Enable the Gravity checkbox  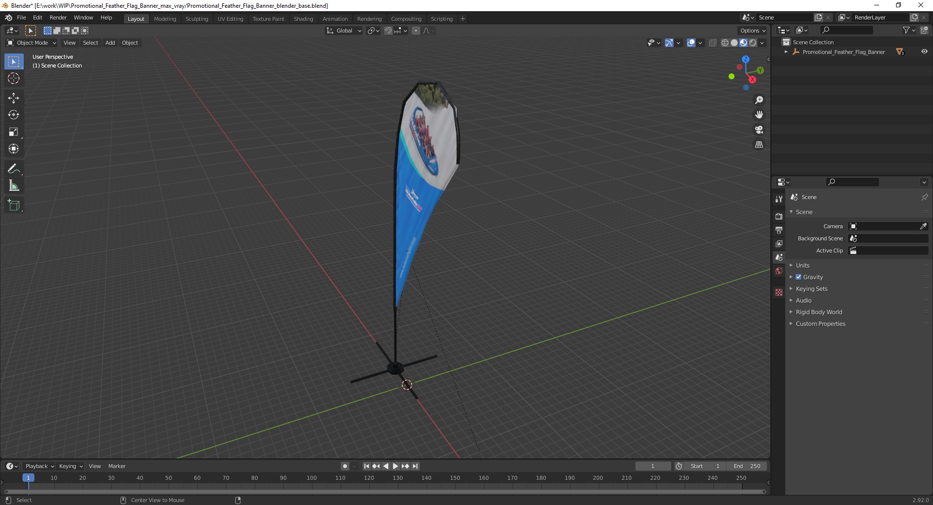(798, 277)
